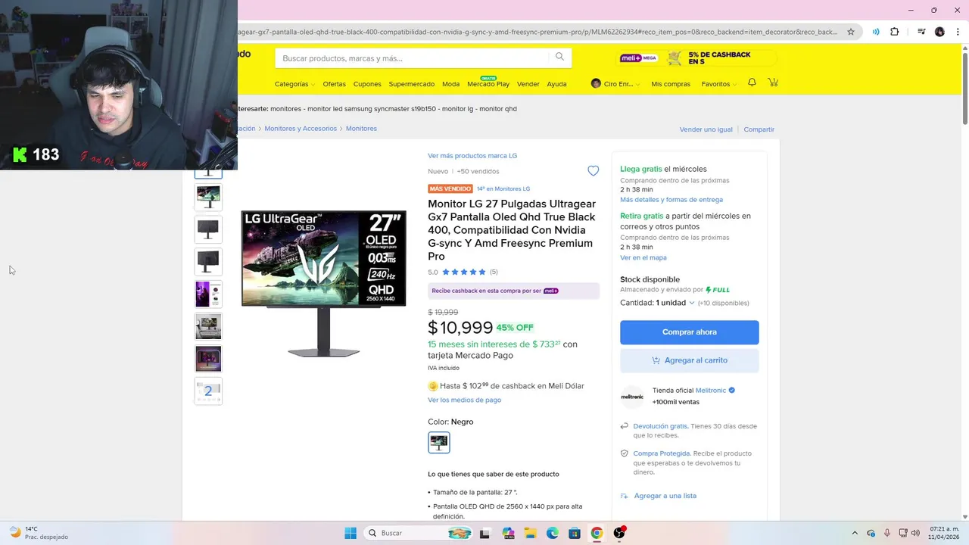Open the Chrome three-dot menu
Screen dimensions: 969x545
(957, 32)
